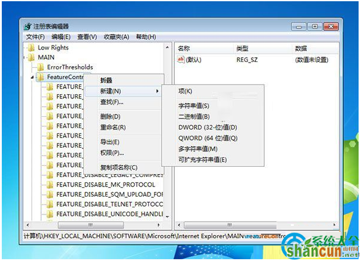Click the registry path in status bar
Screen dimensions: 361x261
[x=154, y=237]
